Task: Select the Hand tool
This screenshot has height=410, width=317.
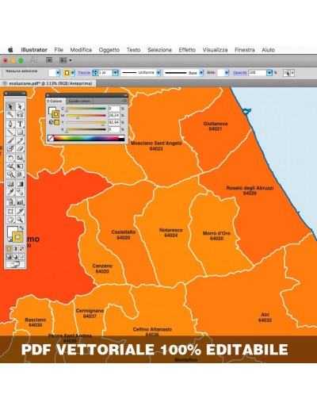Action: (x=10, y=220)
